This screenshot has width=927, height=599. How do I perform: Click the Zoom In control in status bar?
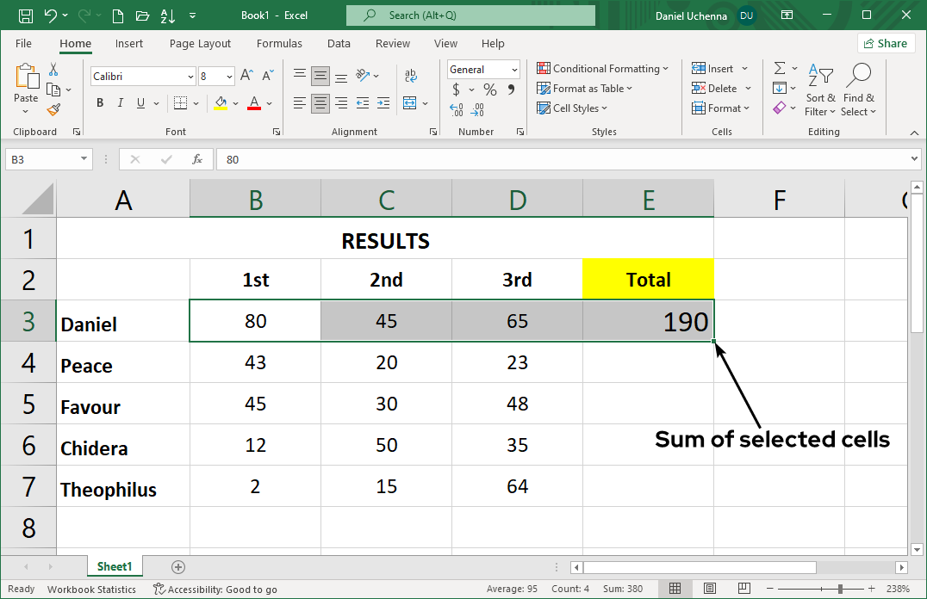pos(870,590)
